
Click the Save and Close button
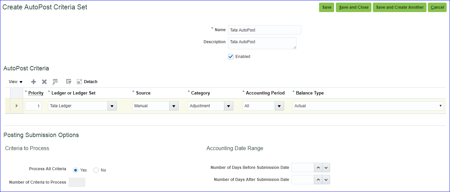click(354, 7)
